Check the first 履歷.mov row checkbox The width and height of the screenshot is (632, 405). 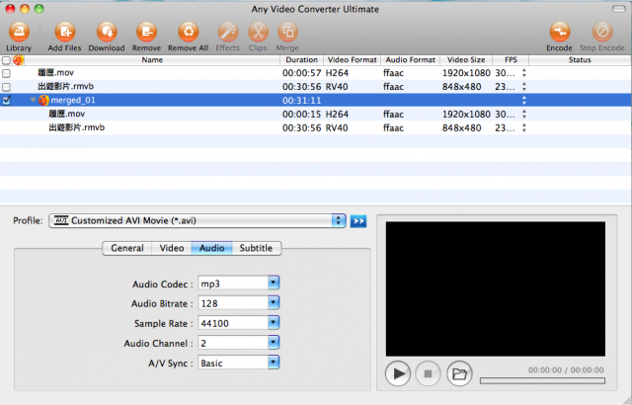6,73
